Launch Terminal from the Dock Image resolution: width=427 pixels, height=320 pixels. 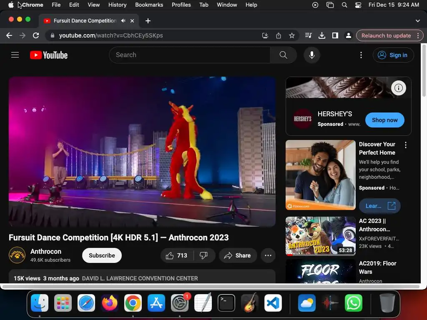pyautogui.click(x=226, y=303)
